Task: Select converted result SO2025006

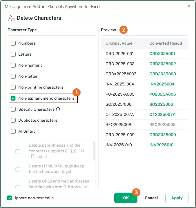Action: (161, 104)
